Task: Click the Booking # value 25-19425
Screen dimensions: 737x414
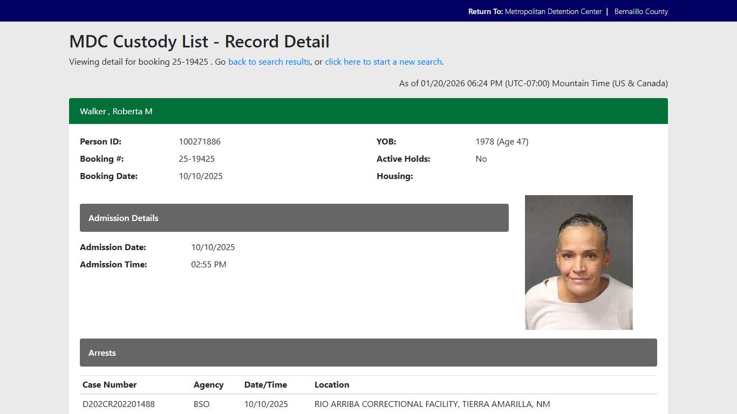Action: click(x=196, y=158)
